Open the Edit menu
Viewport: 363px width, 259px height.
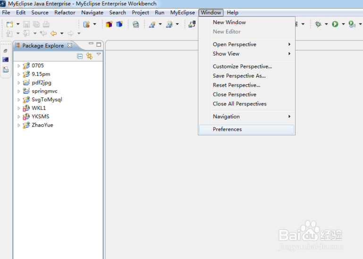click(21, 12)
